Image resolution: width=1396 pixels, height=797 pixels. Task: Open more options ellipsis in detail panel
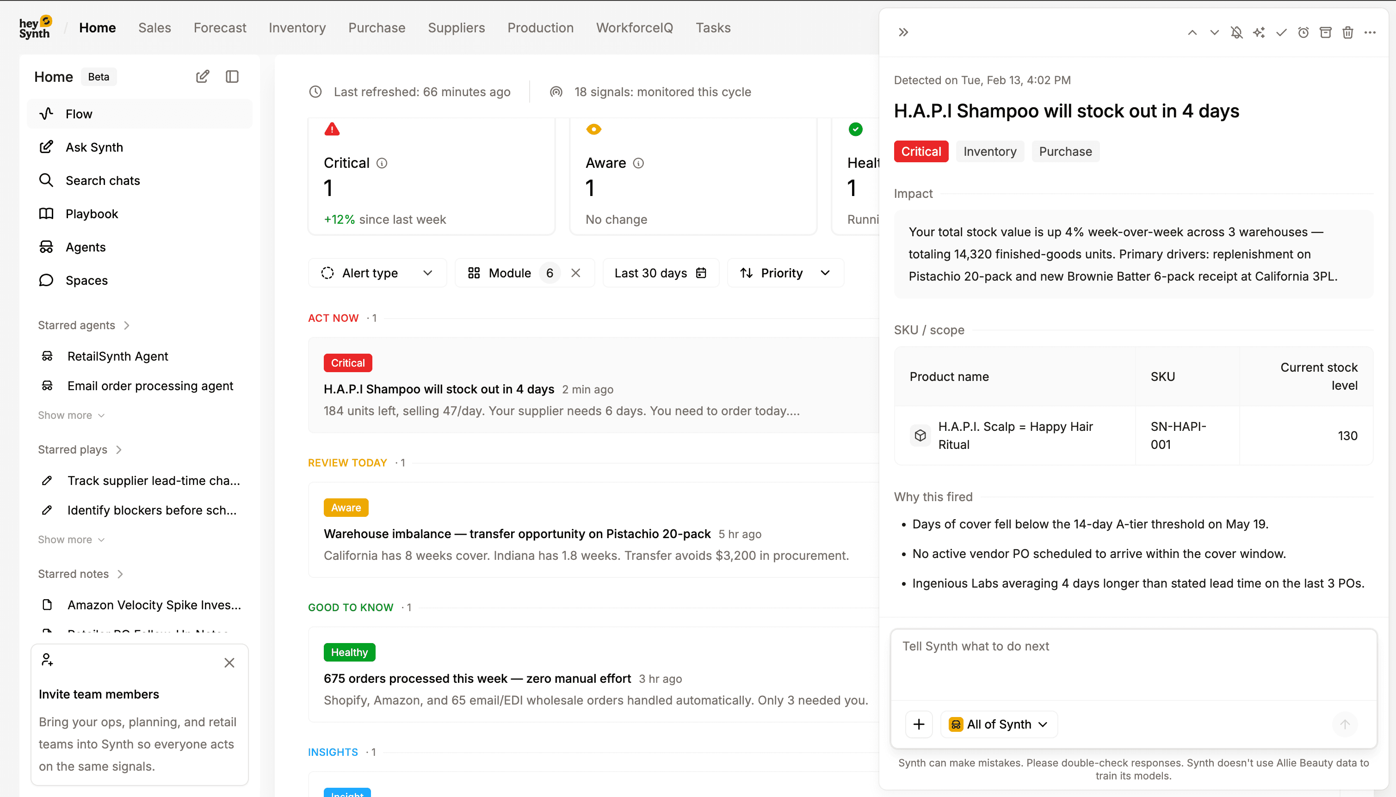click(x=1370, y=32)
